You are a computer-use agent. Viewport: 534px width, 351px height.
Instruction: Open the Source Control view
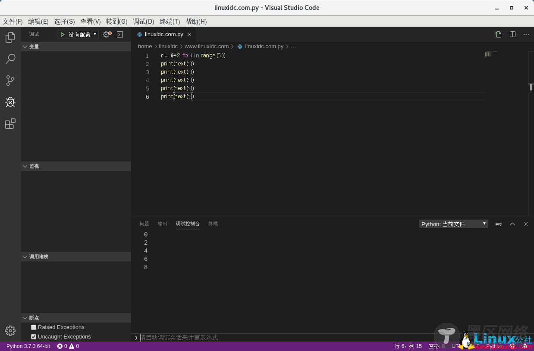point(10,81)
